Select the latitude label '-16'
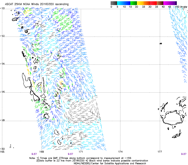 click(2, 92)
